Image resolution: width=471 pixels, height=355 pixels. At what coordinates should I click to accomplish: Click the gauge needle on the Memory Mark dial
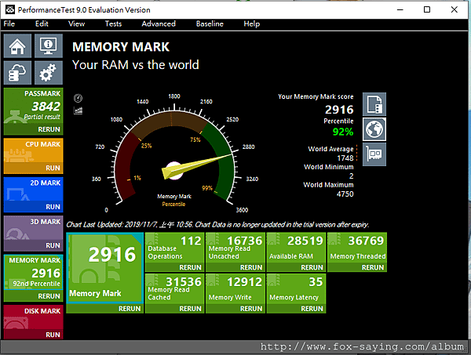click(x=197, y=166)
